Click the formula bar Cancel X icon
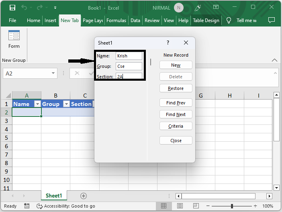This screenshot has height=212, width=282. (77, 73)
